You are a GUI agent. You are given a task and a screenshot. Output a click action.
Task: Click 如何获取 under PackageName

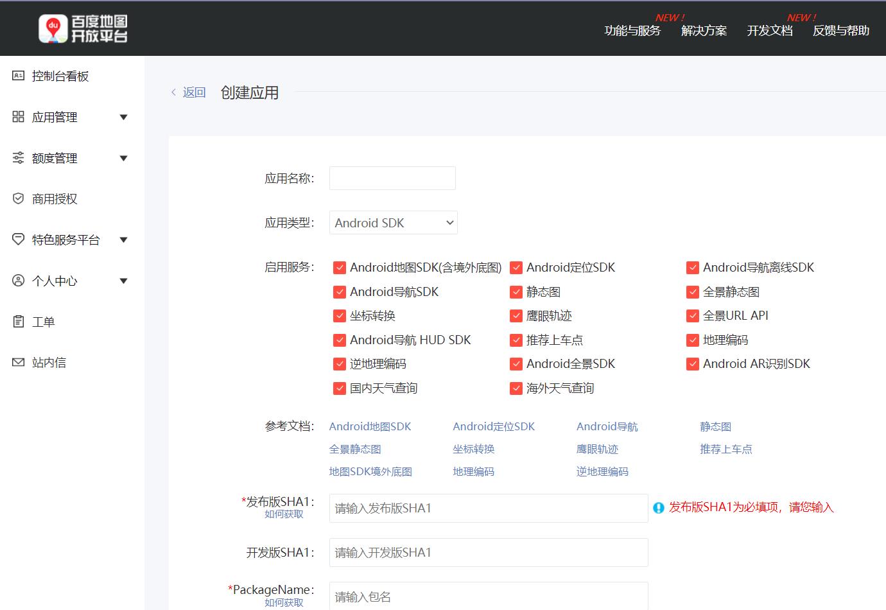point(284,602)
